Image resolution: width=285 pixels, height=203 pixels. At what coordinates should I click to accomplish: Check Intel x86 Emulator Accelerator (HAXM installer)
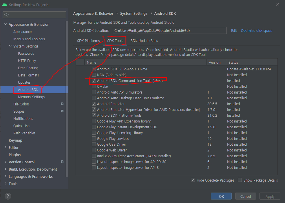[x=94, y=156]
